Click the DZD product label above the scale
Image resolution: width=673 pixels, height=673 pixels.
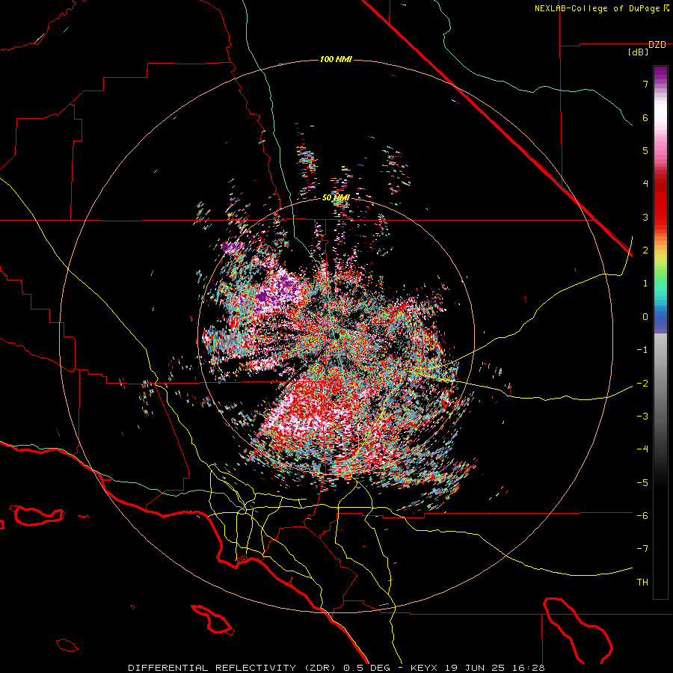(657, 45)
